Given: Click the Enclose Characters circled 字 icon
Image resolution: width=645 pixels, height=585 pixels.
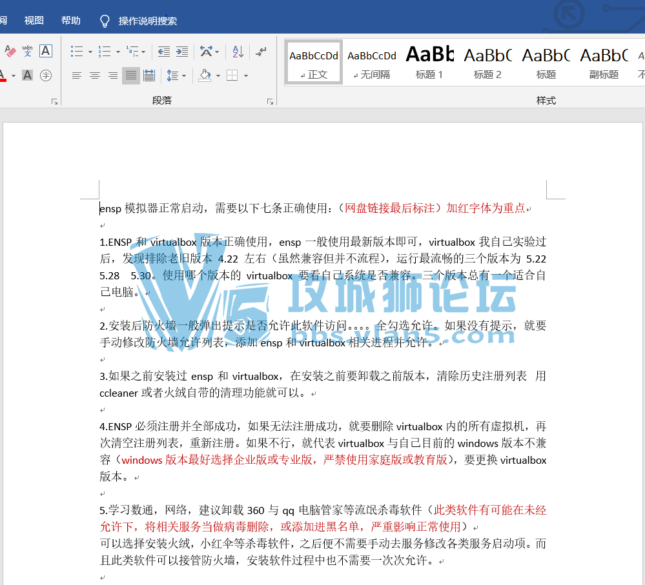Looking at the screenshot, I should pos(46,75).
